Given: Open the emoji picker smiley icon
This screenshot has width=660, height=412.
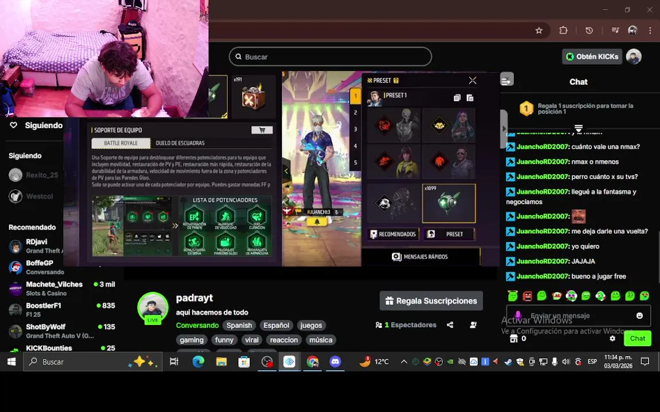Looking at the screenshot, I should (x=639, y=316).
